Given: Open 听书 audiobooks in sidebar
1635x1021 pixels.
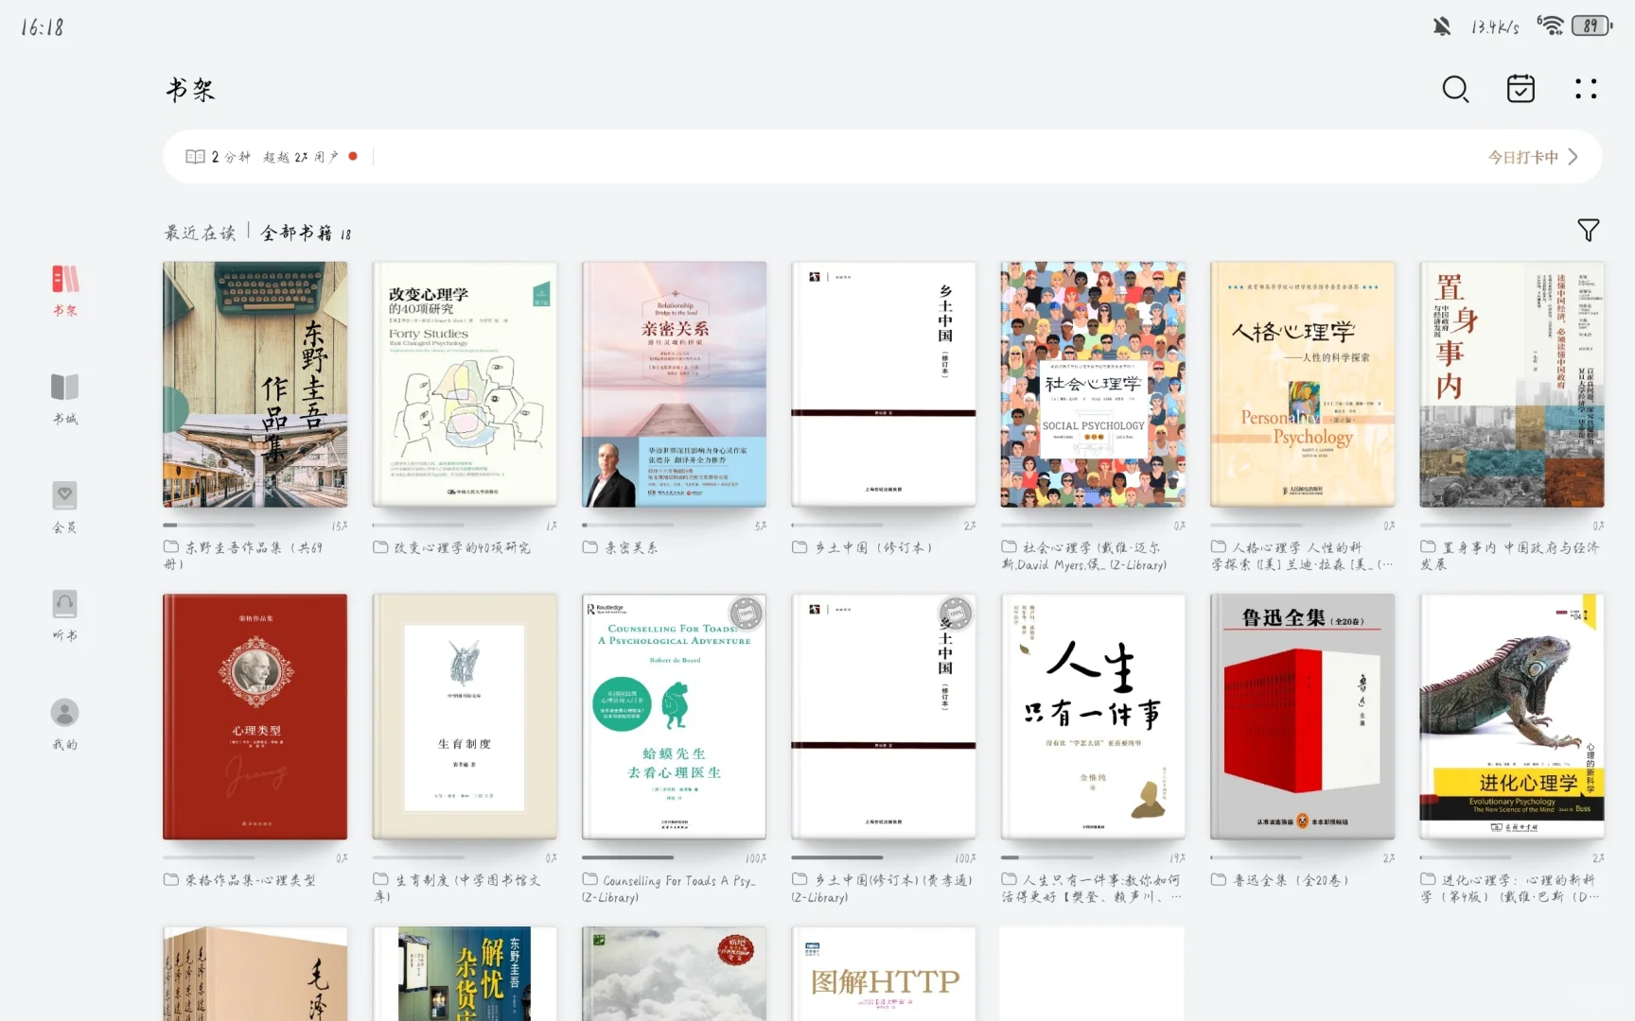Looking at the screenshot, I should point(64,615).
